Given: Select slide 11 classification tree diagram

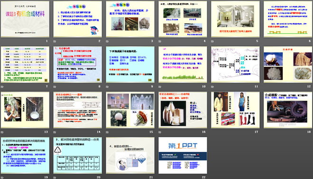Looking at the screenshot, I should coord(235,65).
